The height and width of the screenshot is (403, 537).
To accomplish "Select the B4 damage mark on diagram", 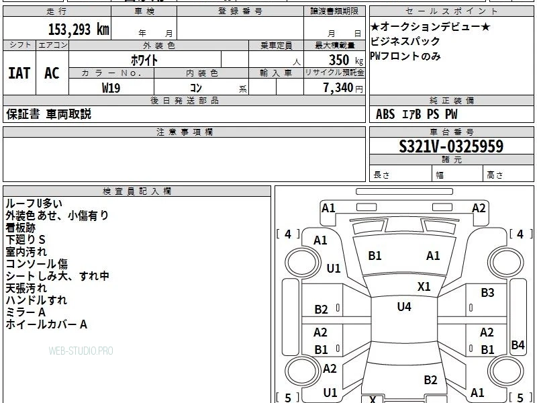I will [518, 345].
